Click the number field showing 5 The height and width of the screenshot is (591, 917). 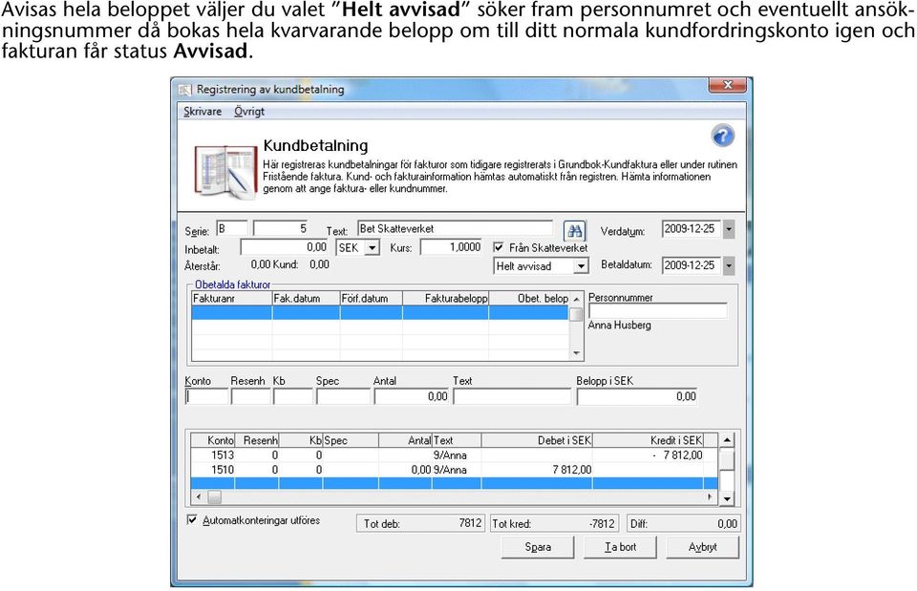click(x=281, y=228)
